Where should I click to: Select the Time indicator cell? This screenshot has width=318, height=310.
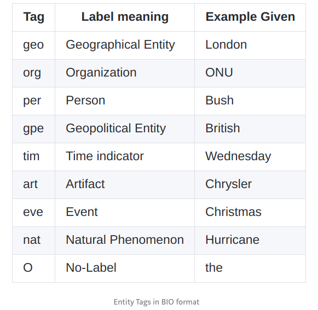125,157
